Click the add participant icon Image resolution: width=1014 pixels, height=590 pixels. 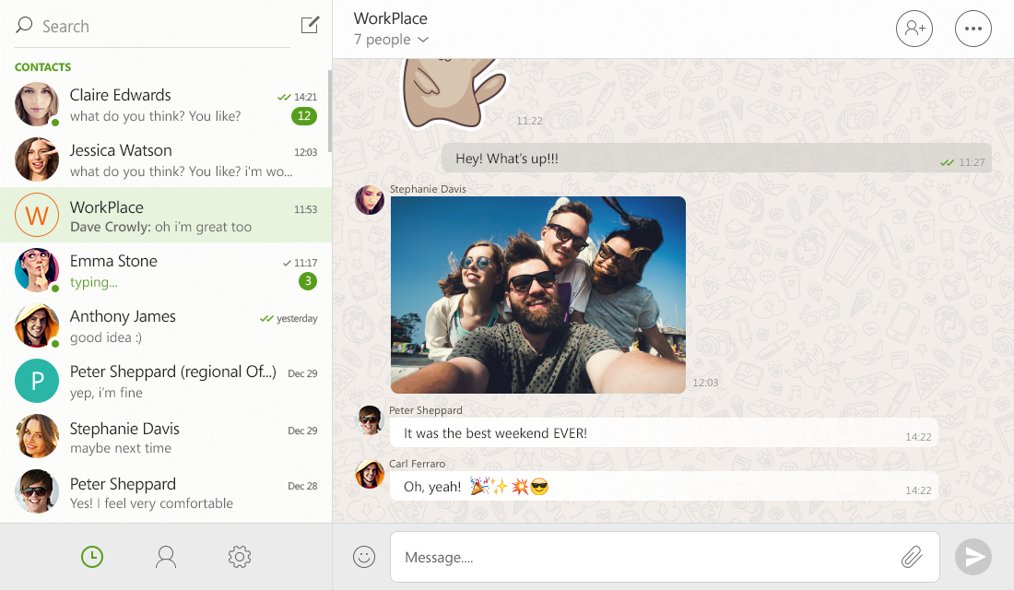click(914, 29)
